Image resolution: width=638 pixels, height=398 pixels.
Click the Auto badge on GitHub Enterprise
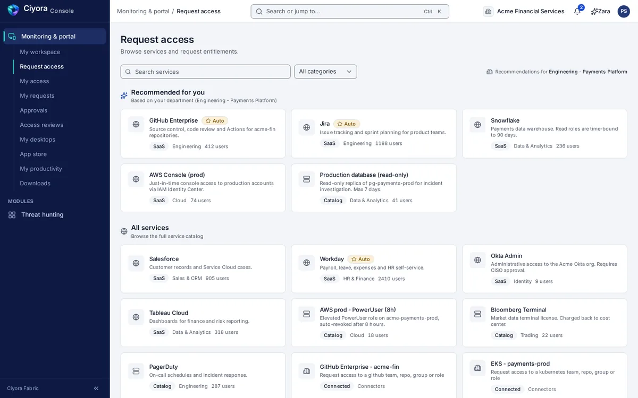point(215,120)
